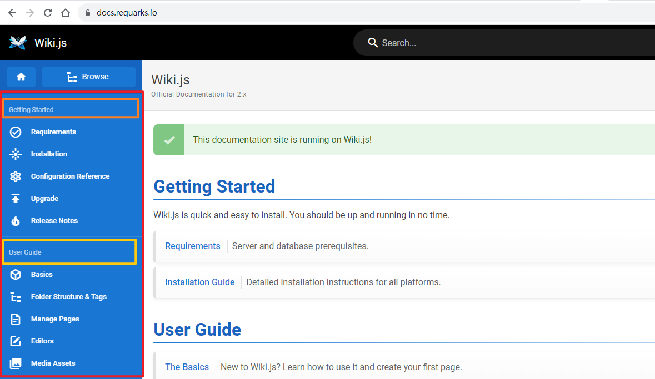Open Manage Pages in the sidebar
Screen dimensions: 655x379
tap(55, 319)
